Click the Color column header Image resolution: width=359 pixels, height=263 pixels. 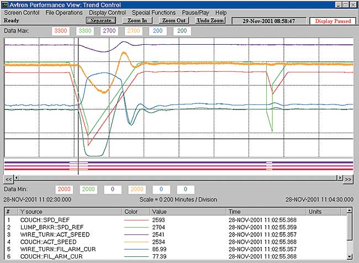pos(136,212)
